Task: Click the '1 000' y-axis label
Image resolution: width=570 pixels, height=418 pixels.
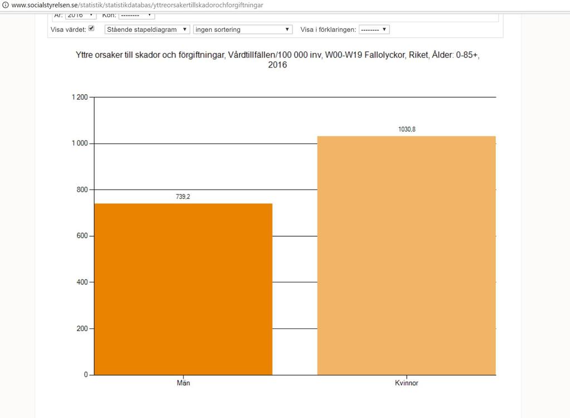Action: point(80,143)
